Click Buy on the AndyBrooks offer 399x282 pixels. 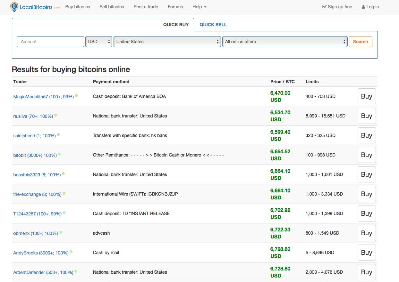(367, 253)
